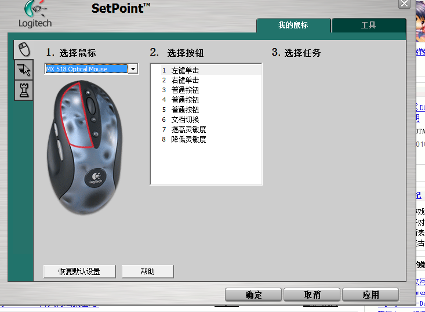Select button 8 降低灵敏度
This screenshot has width=425, height=312.
tap(211, 139)
